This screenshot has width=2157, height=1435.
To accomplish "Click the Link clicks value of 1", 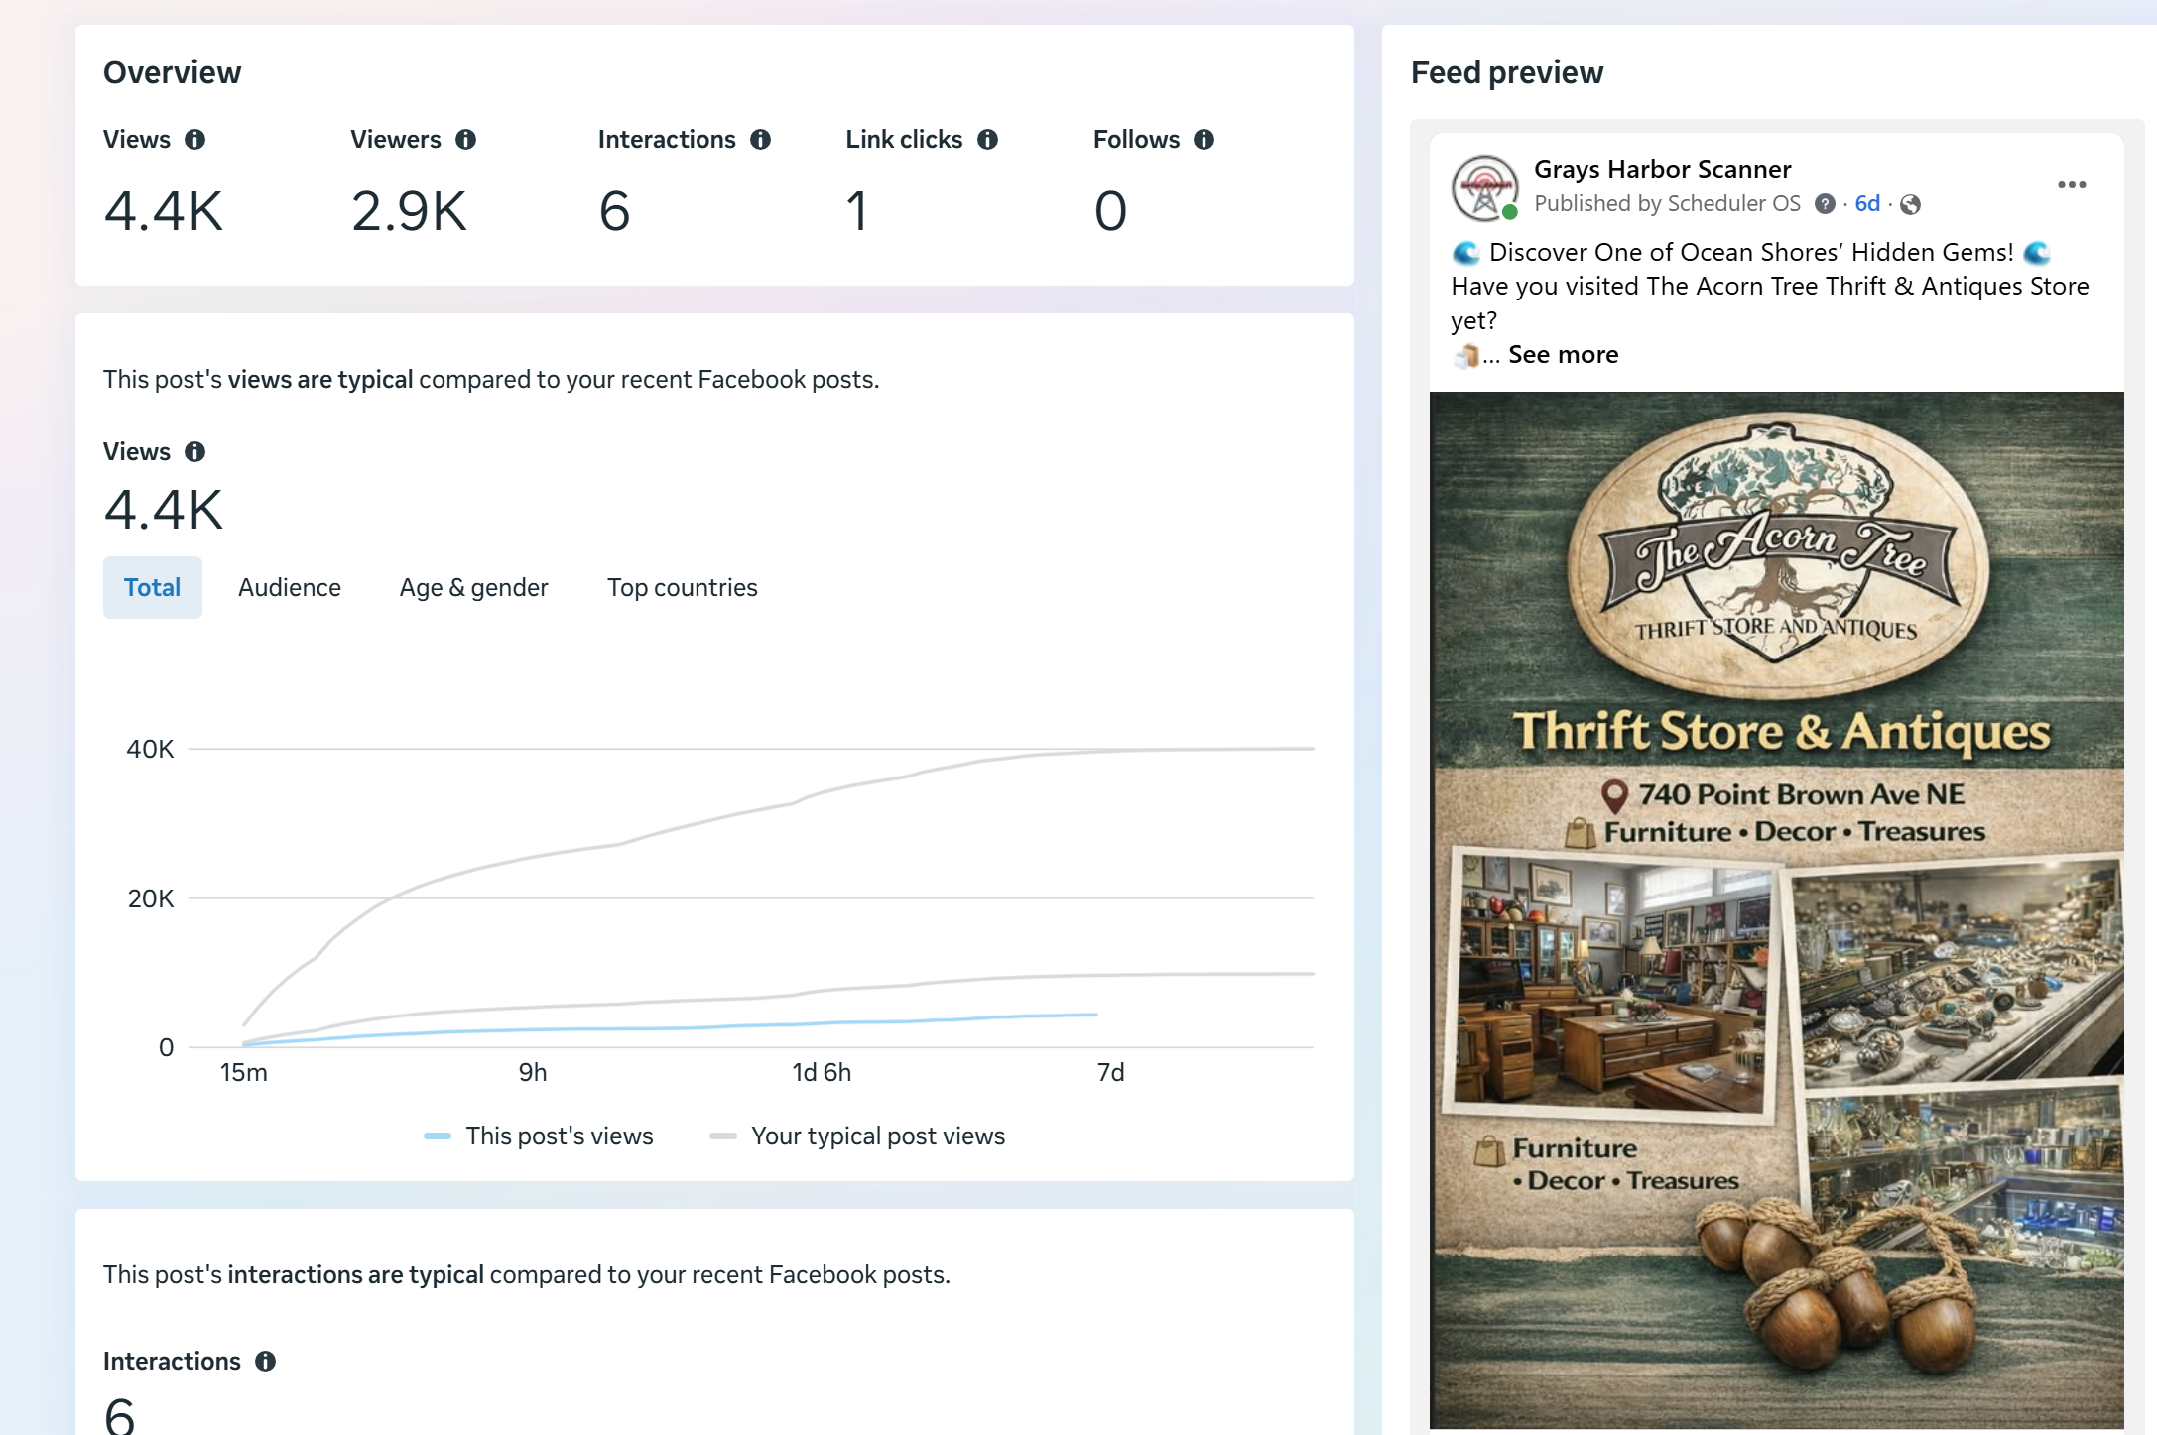I will [856, 211].
